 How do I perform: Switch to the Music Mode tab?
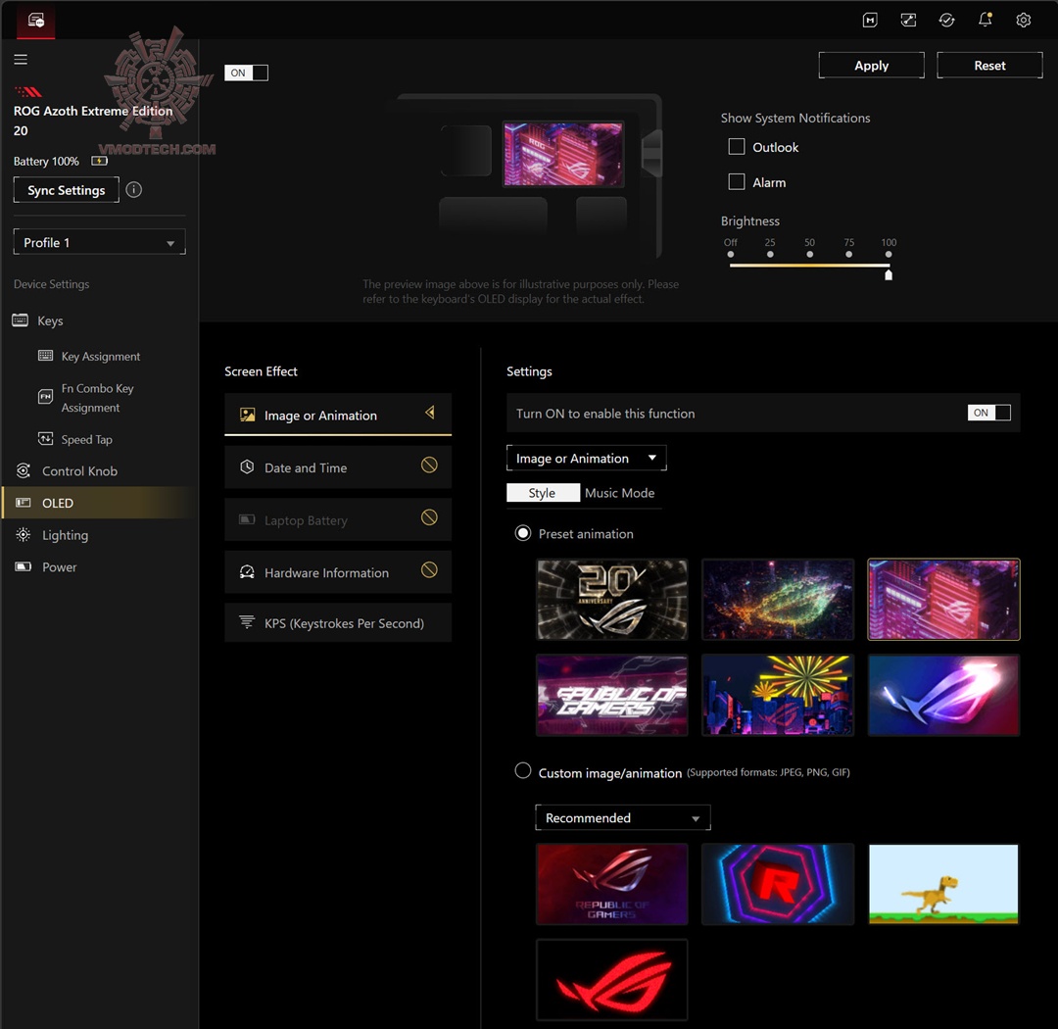tap(619, 493)
